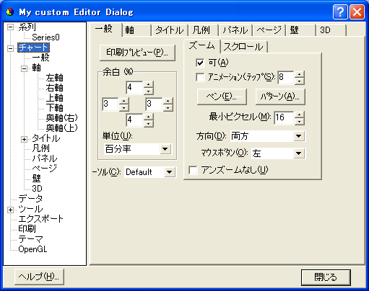
Task: Decrease the 最小ピクセル spinner value
Action: pyautogui.click(x=299, y=121)
